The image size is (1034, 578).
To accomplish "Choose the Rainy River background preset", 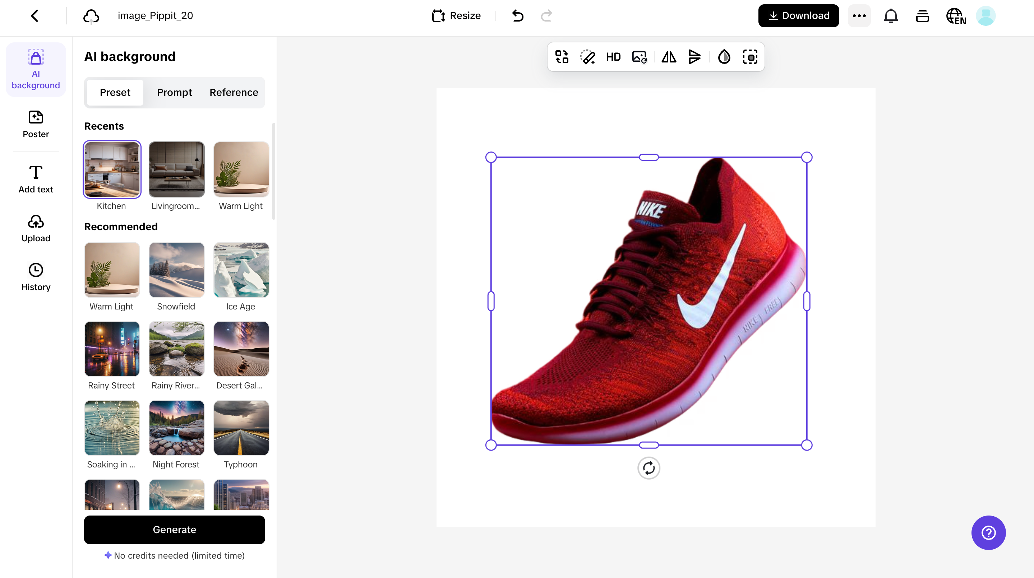I will click(x=177, y=349).
